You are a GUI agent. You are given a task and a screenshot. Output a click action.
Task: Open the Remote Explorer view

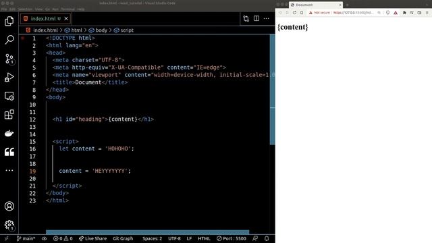point(9,96)
